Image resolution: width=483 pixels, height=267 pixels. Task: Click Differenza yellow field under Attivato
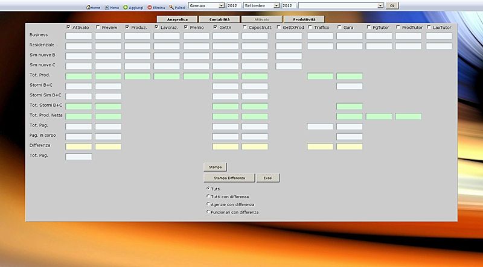coord(78,146)
